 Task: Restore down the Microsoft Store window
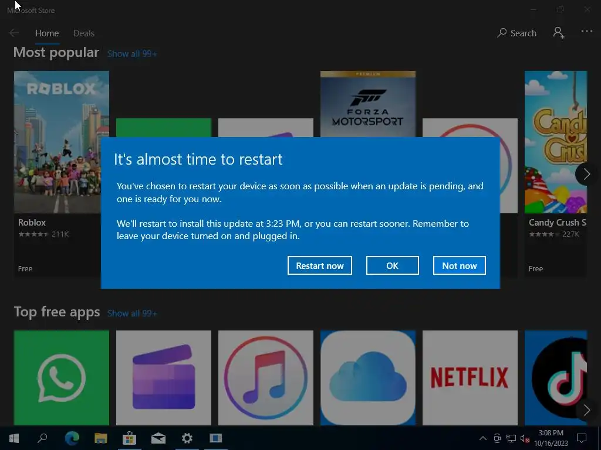[x=561, y=9]
